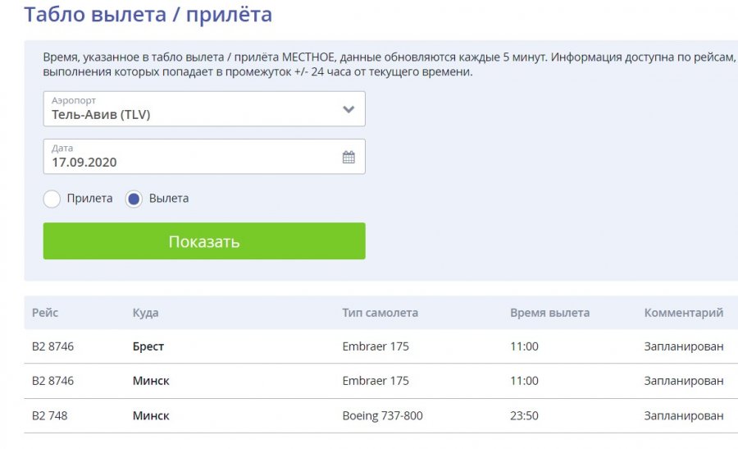Click the 23:50 departure time cell
The height and width of the screenshot is (449, 738).
(524, 415)
